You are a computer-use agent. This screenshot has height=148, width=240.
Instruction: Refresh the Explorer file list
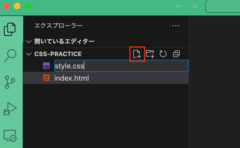tap(163, 54)
